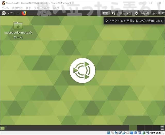Click the VirtualBox display status icon
165x135 pixels.
tap(132, 133)
